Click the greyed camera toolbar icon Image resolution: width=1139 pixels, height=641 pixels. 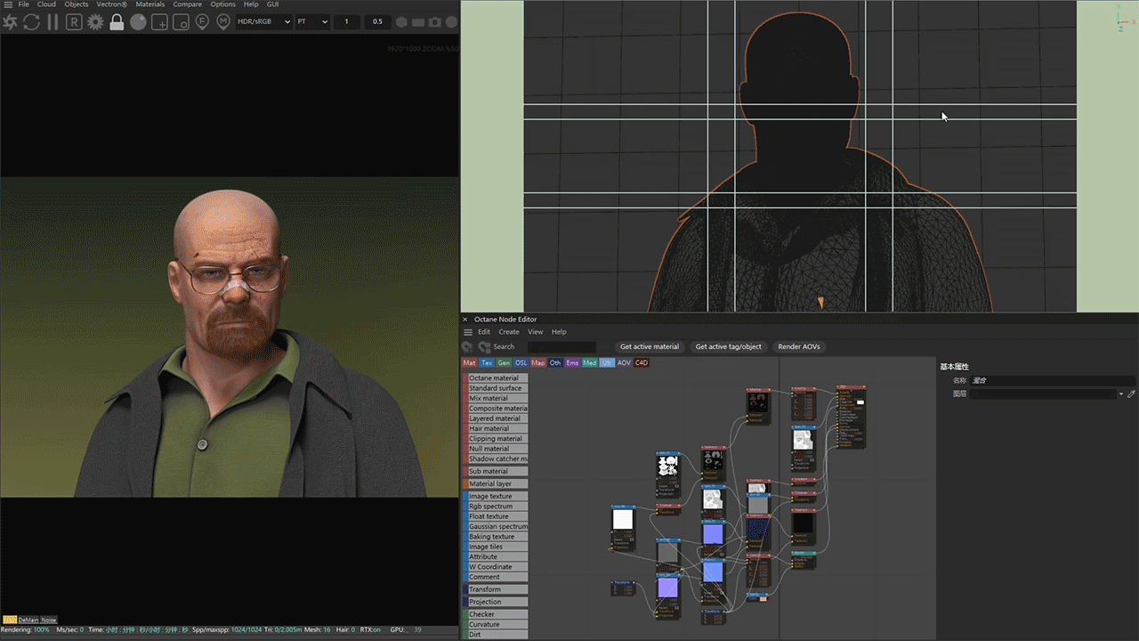coord(434,21)
